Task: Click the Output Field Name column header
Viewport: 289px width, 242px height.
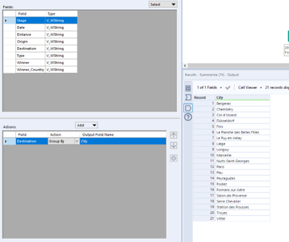Action: [123, 135]
